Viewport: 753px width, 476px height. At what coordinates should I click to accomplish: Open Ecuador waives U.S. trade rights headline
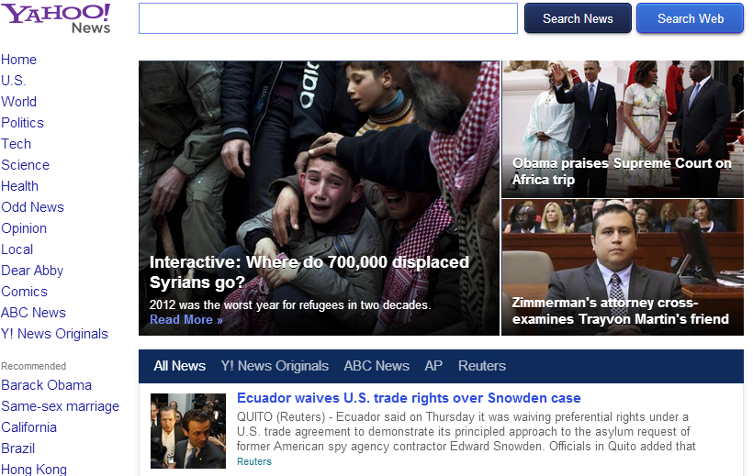point(409,398)
